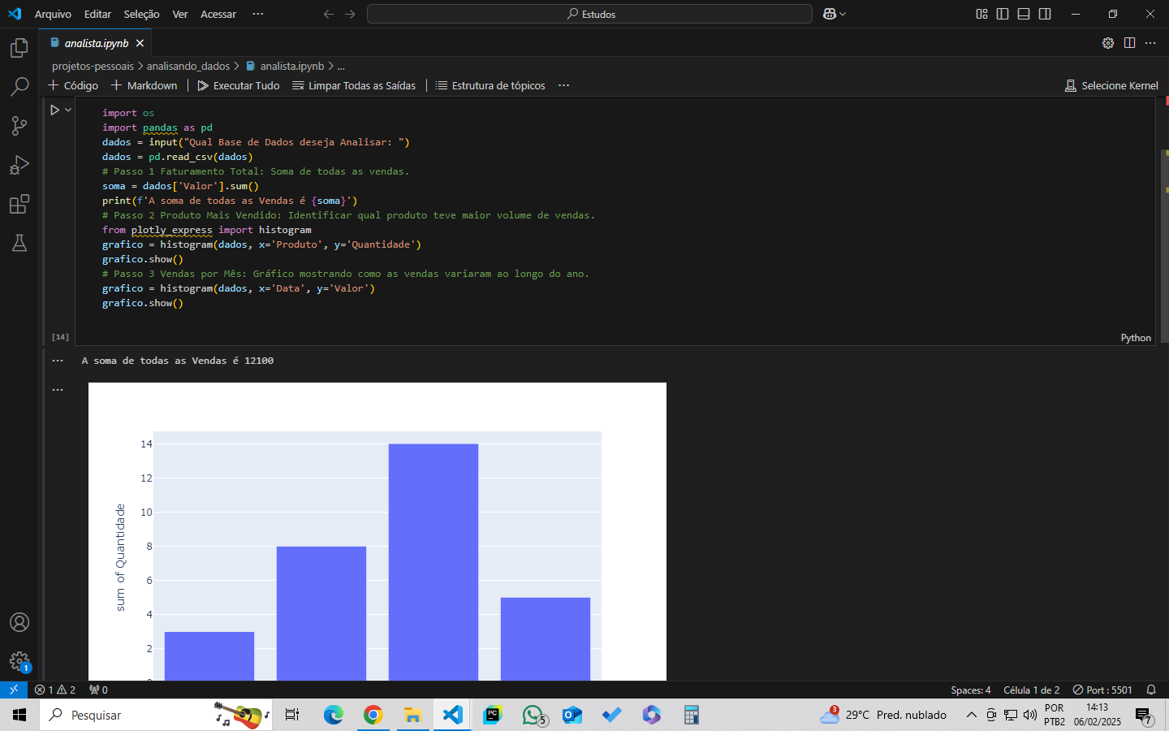Click the Estudos command center search box
Image resolution: width=1169 pixels, height=731 pixels.
[x=589, y=14]
